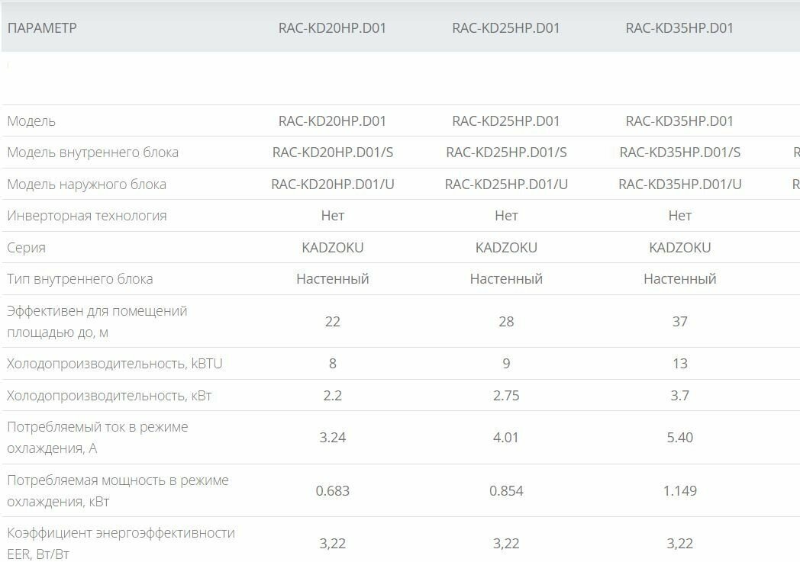Viewport: 800px width, 562px height.
Task: Click EER 3,22 in the RAC-KD35HP.D01 column
Action: tap(680, 544)
